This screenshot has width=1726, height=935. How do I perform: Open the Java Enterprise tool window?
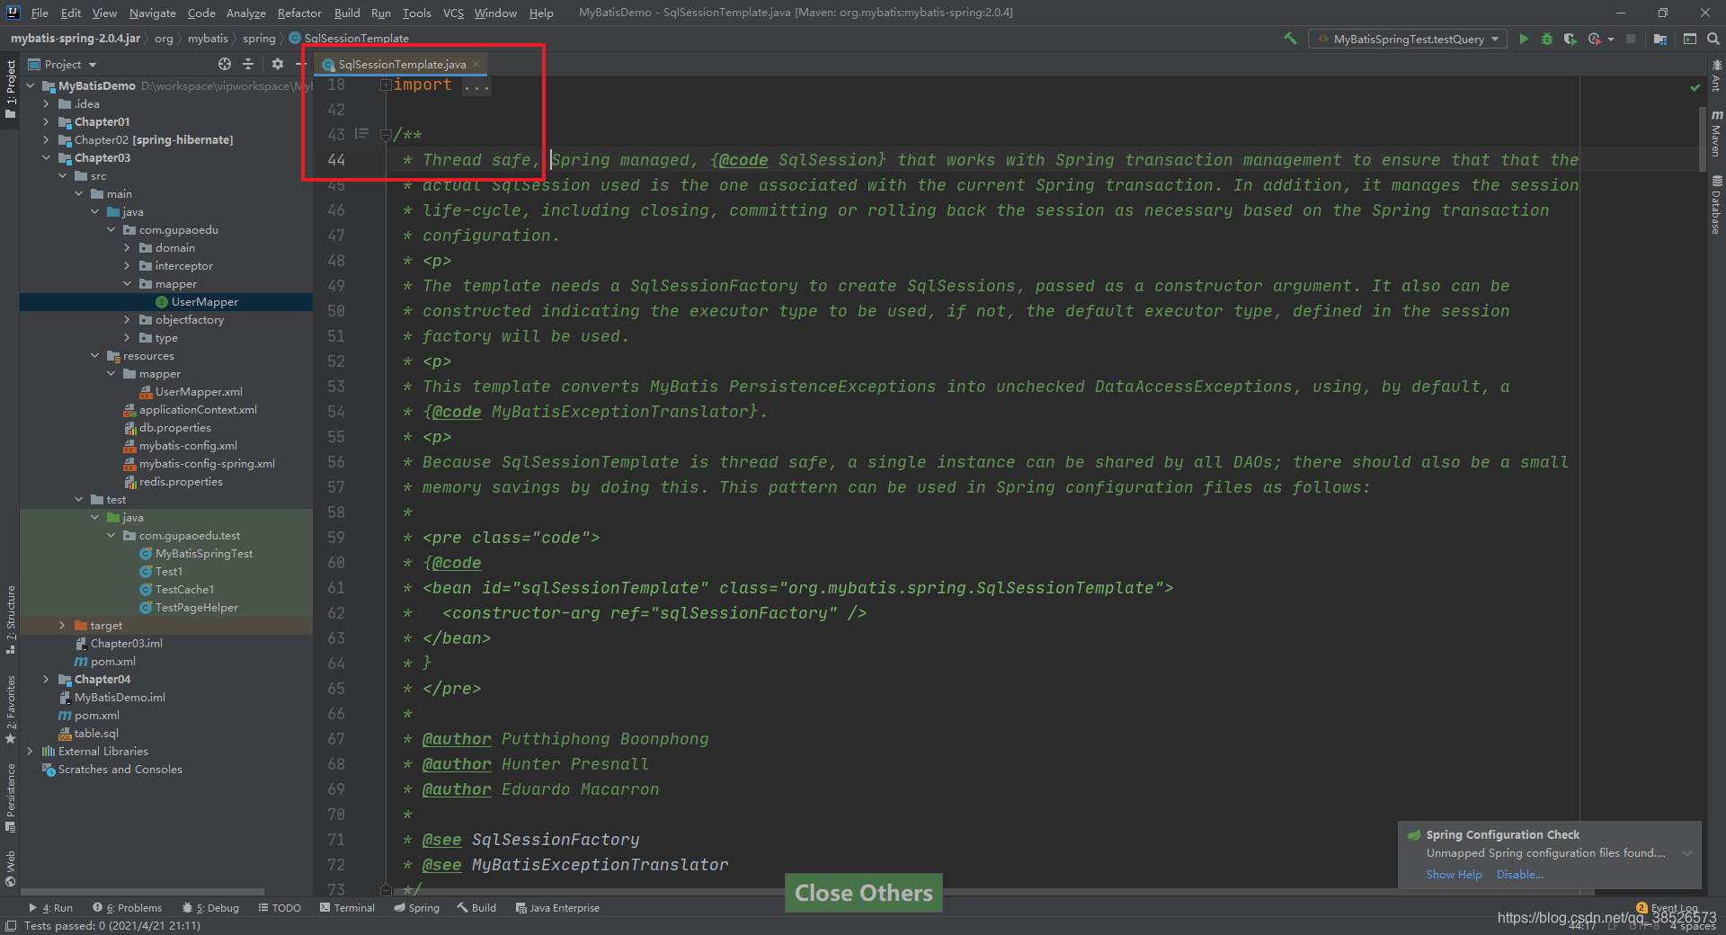point(557,908)
